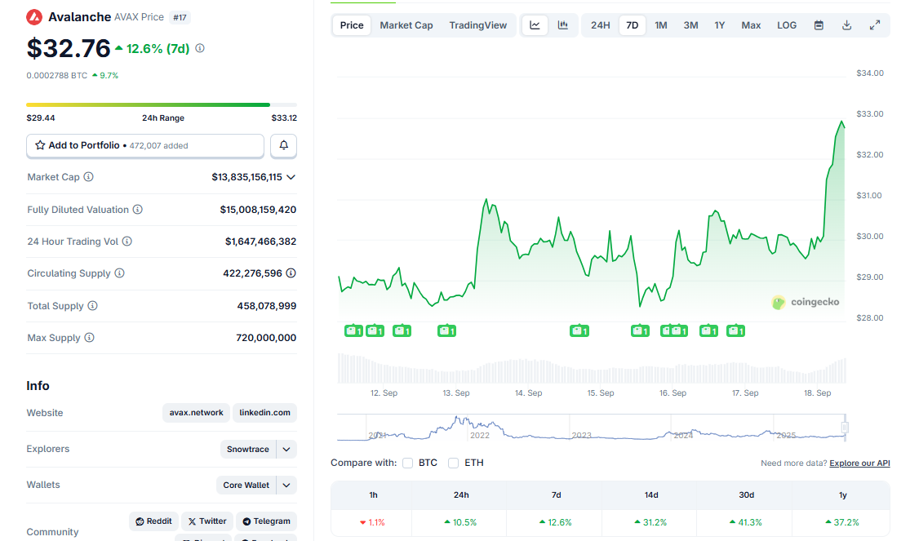Click the $33.12 range high value
910x541 pixels.
pyautogui.click(x=284, y=118)
